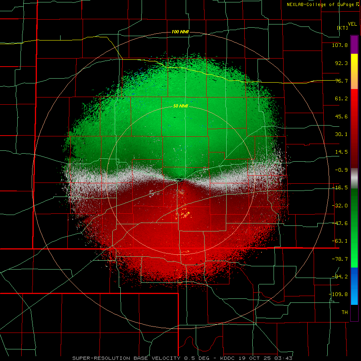Click the KDDC 19 OCT 25 03:43 timestamp

(x=256, y=358)
